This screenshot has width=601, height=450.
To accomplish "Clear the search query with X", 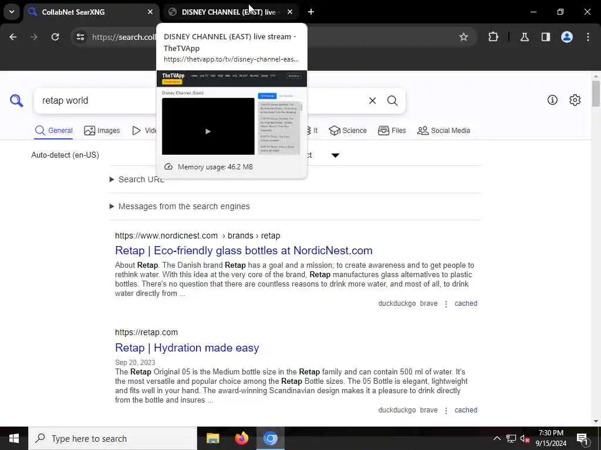I will [372, 101].
